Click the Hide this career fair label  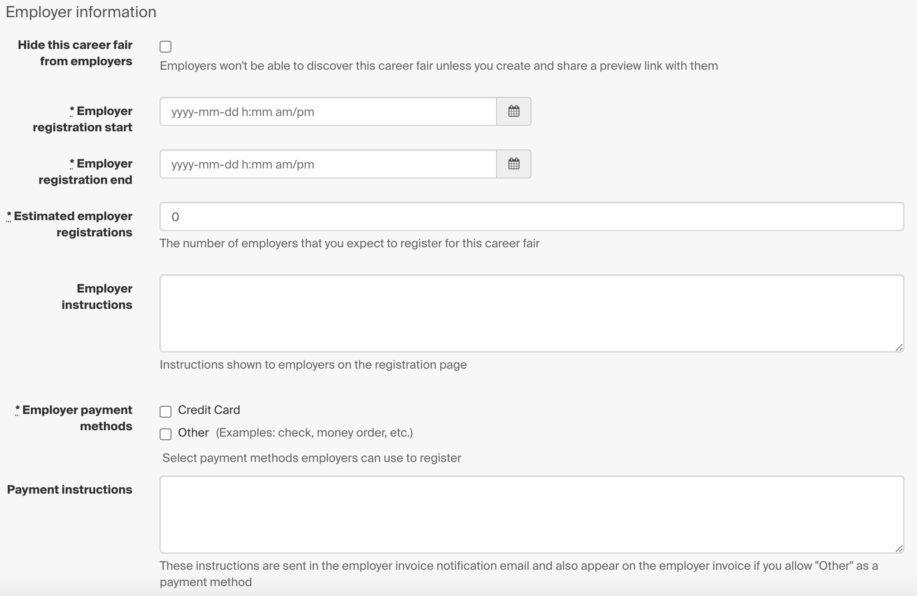pos(75,53)
